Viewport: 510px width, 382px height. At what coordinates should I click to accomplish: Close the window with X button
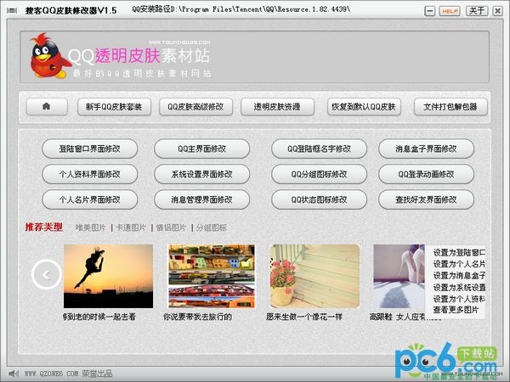pos(497,11)
